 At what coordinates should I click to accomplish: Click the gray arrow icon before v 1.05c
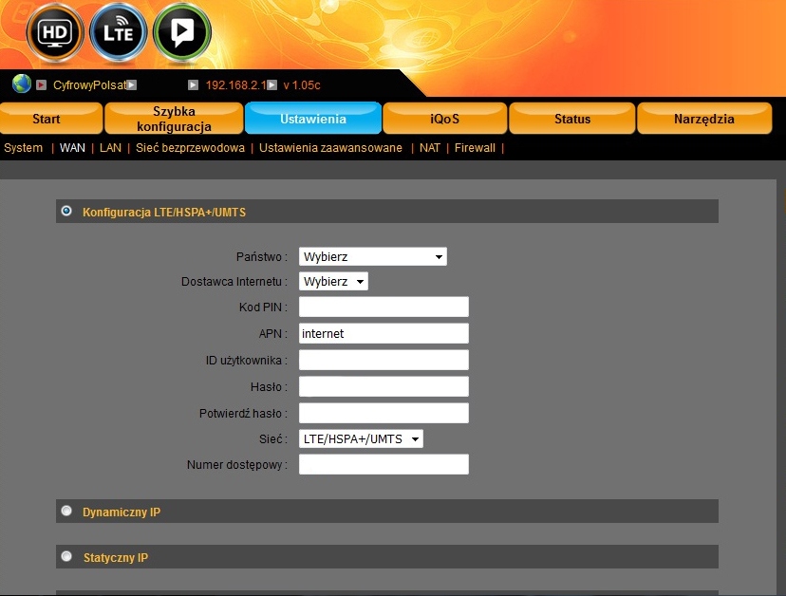(271, 84)
